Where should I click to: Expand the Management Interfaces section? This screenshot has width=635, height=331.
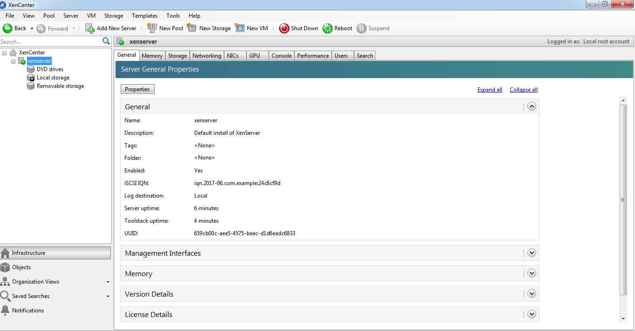point(532,253)
